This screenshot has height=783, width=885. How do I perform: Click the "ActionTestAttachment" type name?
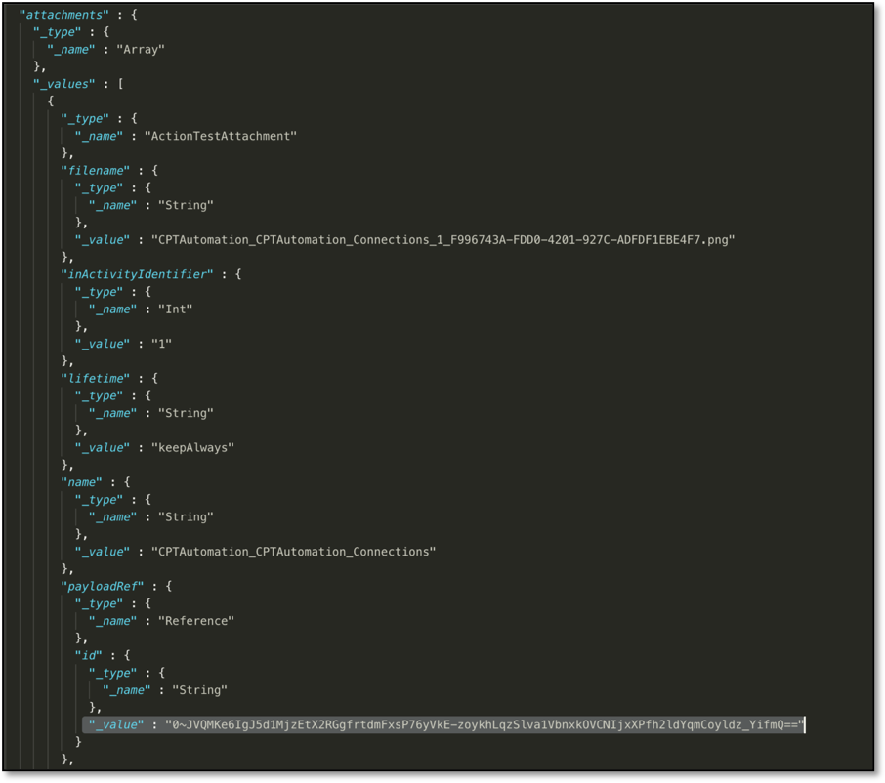pos(220,136)
